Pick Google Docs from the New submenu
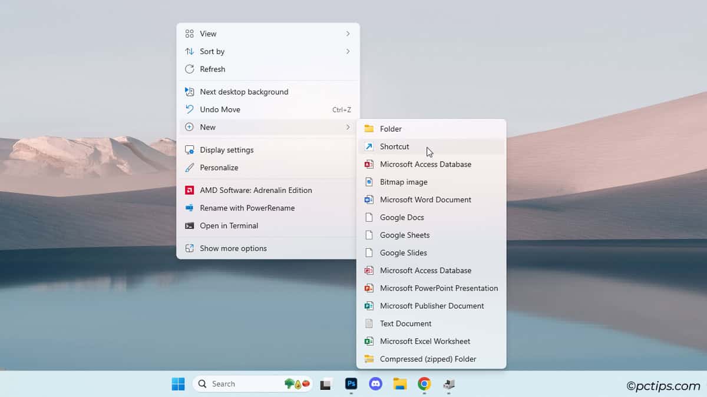The image size is (707, 397). (x=431, y=217)
